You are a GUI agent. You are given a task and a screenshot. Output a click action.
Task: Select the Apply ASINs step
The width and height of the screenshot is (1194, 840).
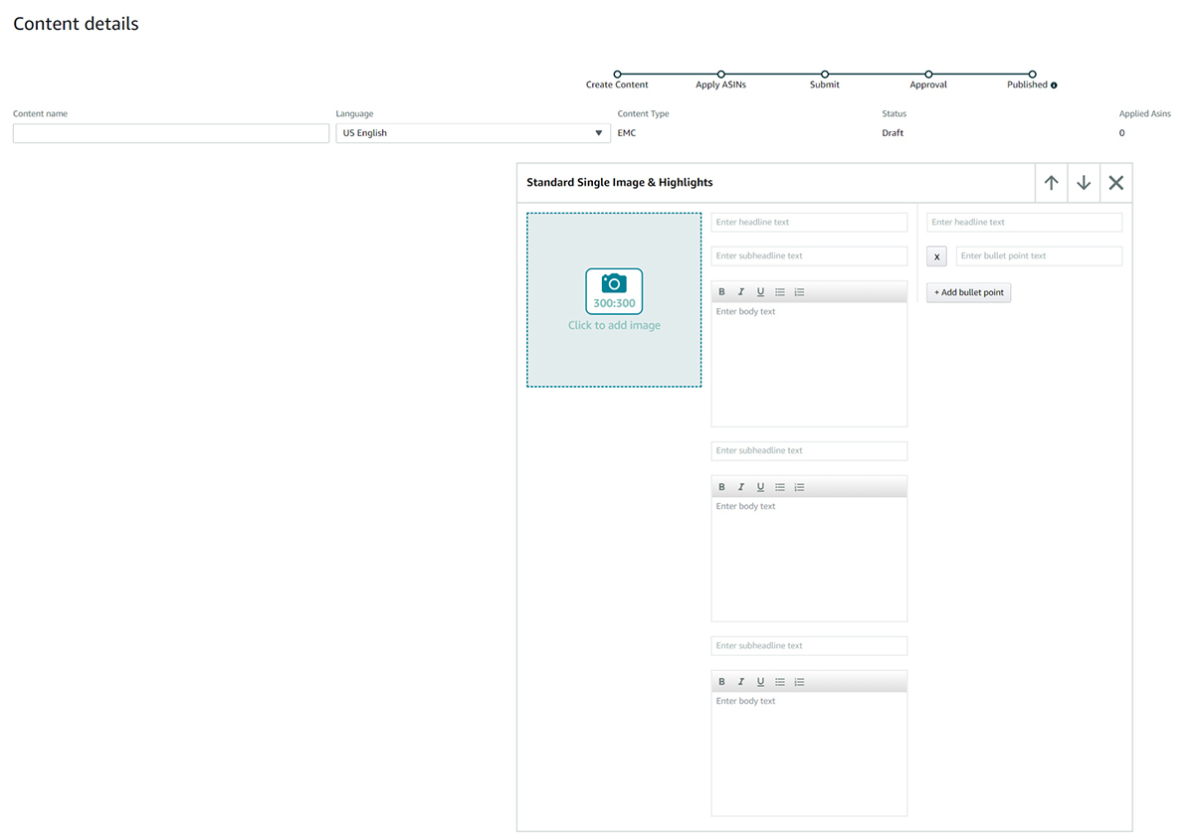pyautogui.click(x=721, y=75)
